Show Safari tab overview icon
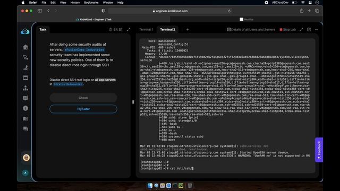Screen dimensions: 340x191 (x=317, y=11)
